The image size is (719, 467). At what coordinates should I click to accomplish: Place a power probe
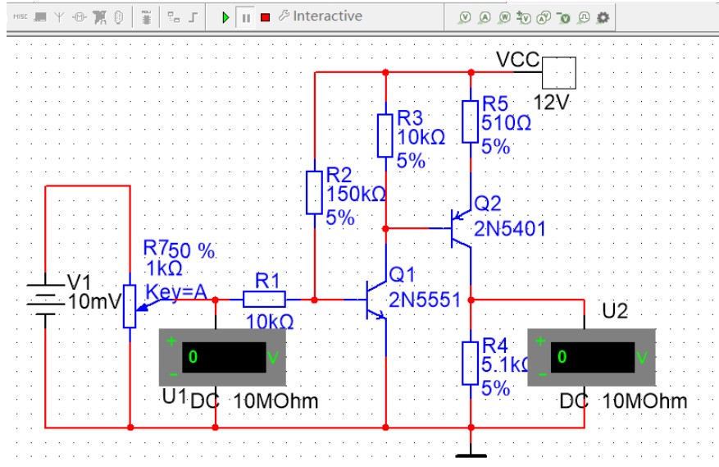504,16
